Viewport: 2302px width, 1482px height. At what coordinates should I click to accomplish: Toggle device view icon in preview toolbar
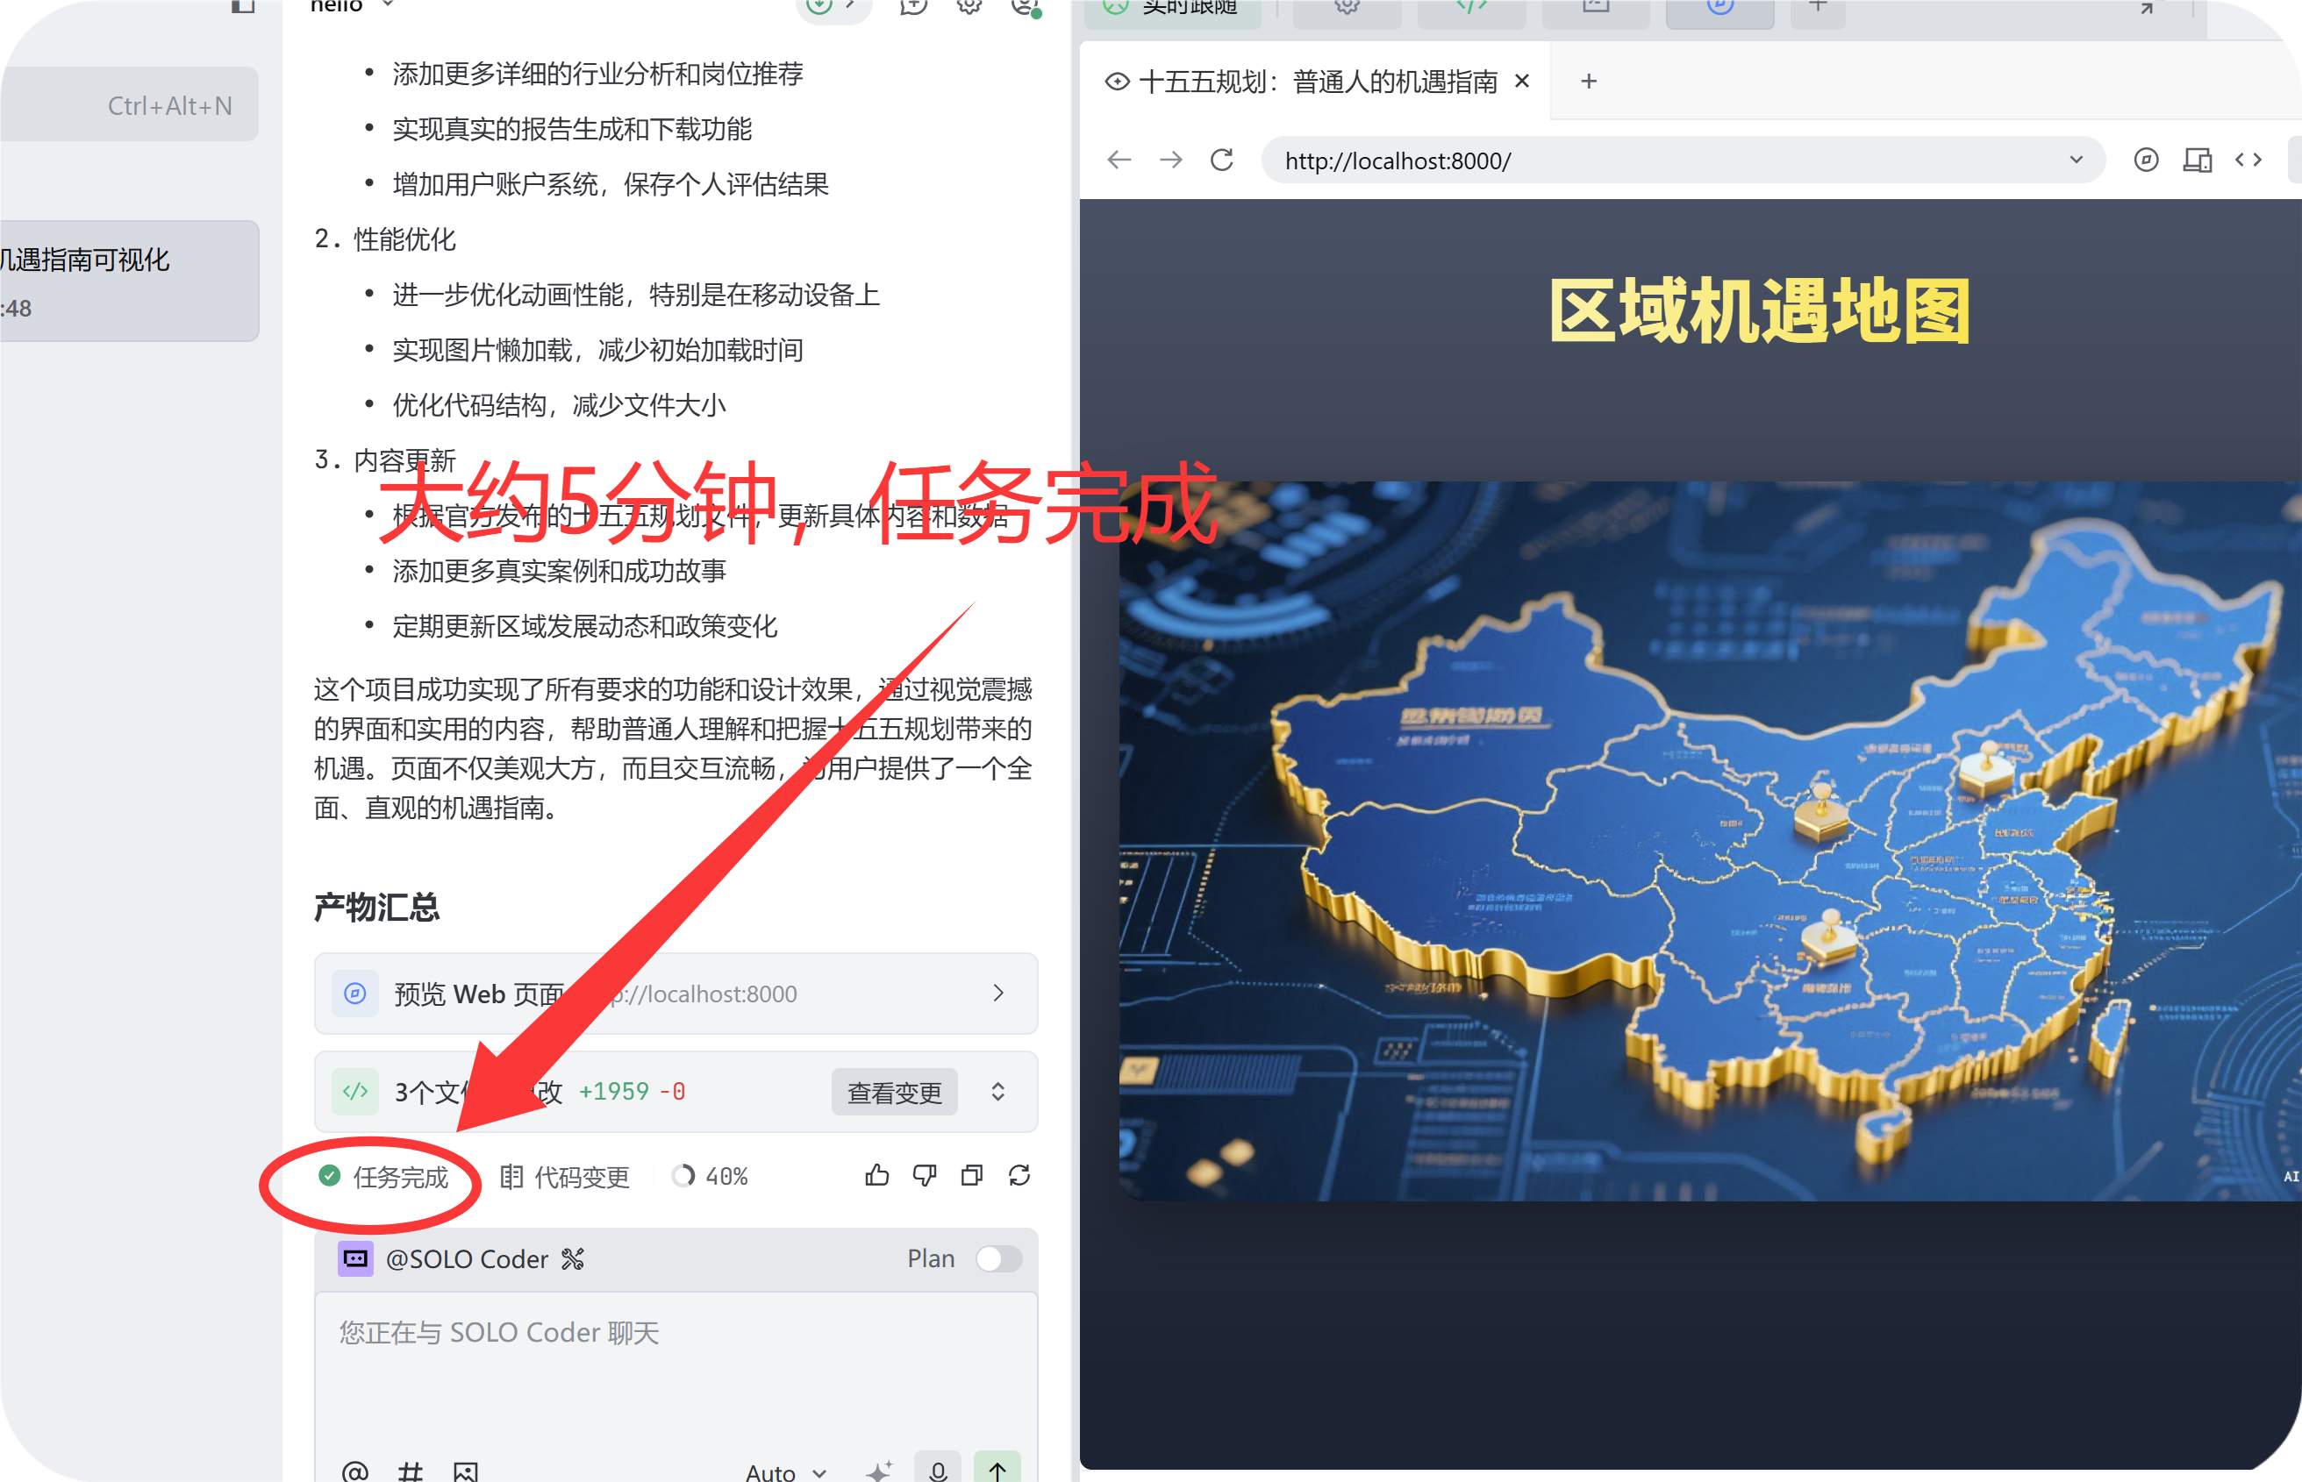tap(2197, 160)
